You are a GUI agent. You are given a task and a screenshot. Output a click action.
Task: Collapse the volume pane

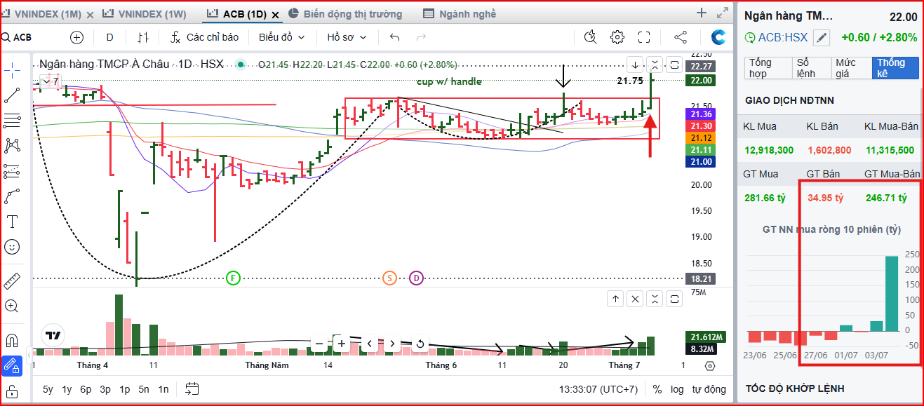pos(655,299)
